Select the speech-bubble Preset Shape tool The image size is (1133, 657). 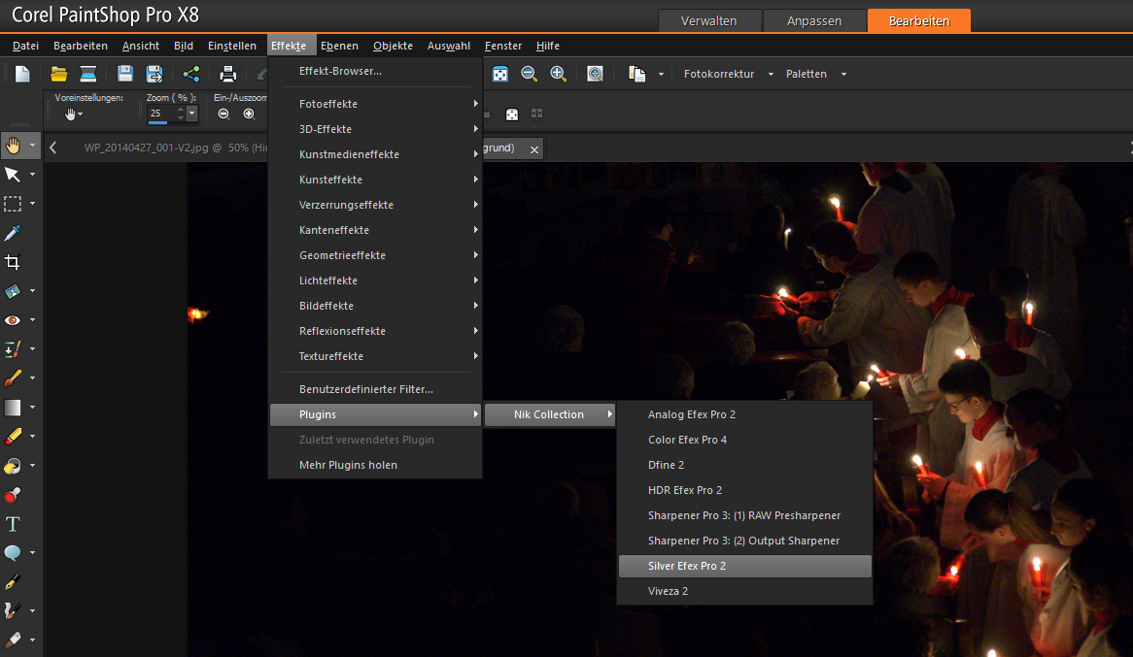[13, 553]
